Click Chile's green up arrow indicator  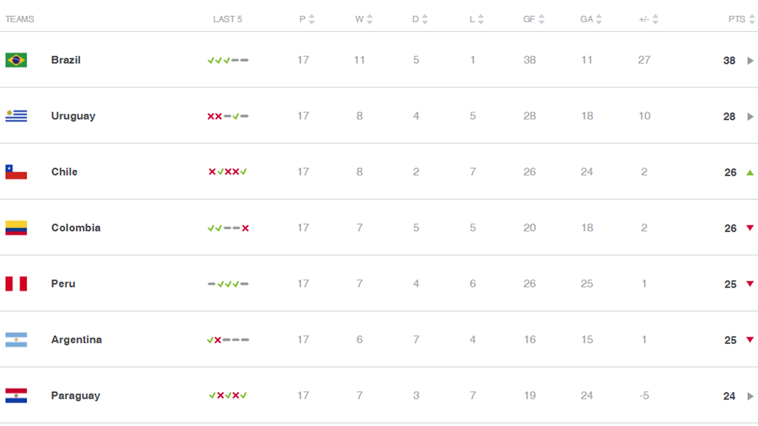pos(750,172)
